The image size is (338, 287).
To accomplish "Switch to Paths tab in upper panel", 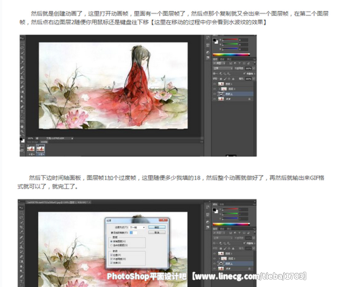I will pyautogui.click(x=229, y=59).
